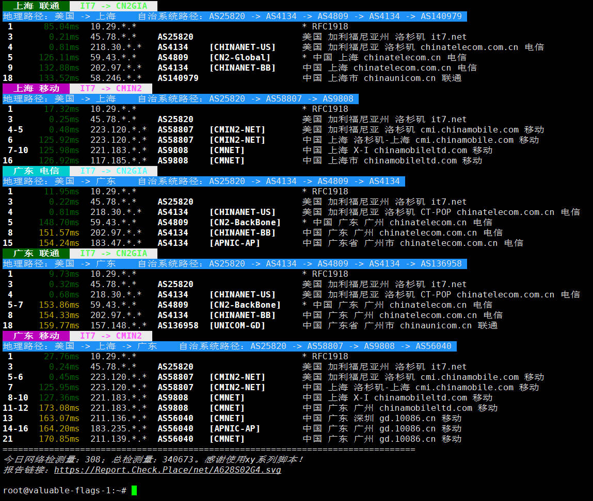Click the green 广东 联通 section label
593x501 pixels.
coord(36,253)
